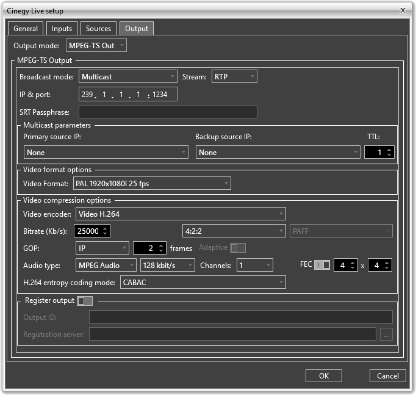Open the Backup source IP dropdown
The width and height of the screenshot is (416, 395).
pyautogui.click(x=278, y=153)
